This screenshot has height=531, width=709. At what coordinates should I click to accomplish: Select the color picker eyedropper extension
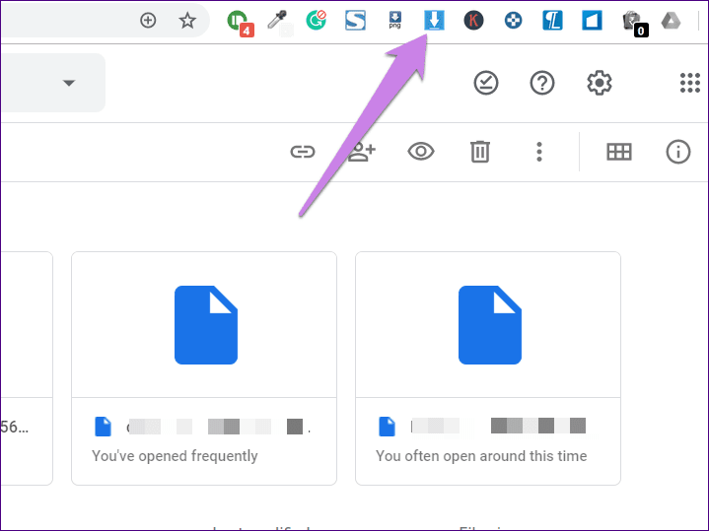coord(277,21)
